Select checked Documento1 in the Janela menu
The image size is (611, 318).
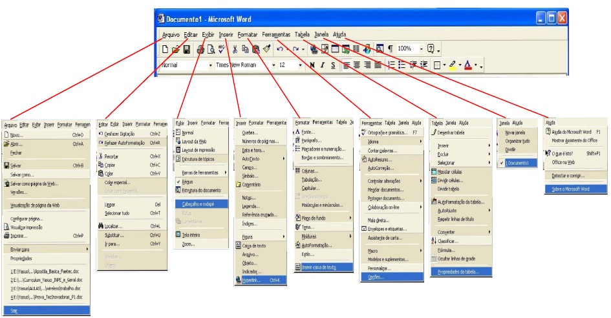click(x=517, y=163)
